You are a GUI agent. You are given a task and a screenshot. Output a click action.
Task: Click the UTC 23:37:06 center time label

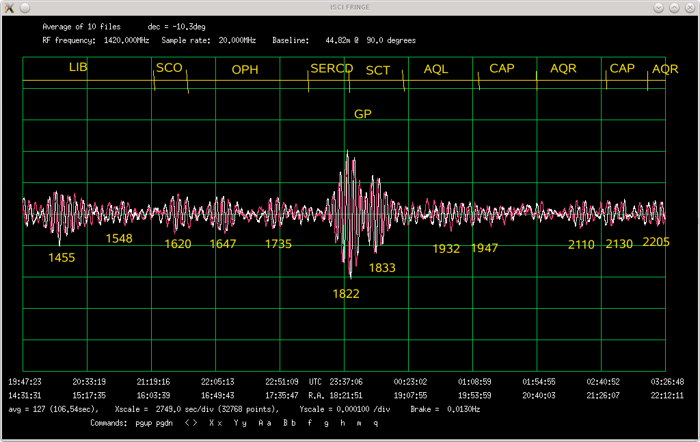pyautogui.click(x=336, y=382)
